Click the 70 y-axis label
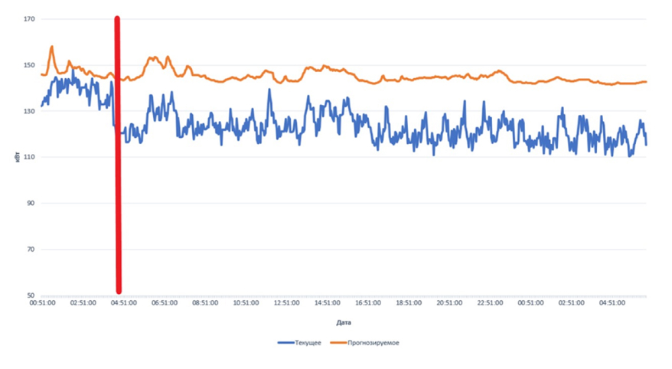 [x=31, y=250]
